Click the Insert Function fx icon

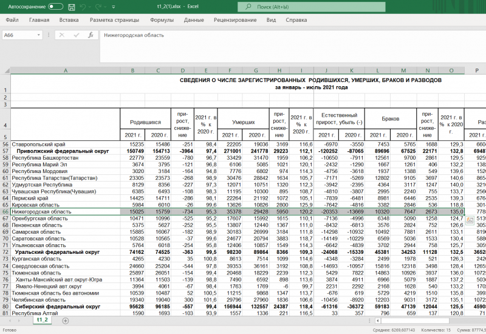91,35
